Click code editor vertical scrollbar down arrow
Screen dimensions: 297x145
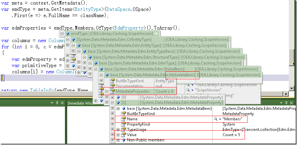(x=292, y=88)
